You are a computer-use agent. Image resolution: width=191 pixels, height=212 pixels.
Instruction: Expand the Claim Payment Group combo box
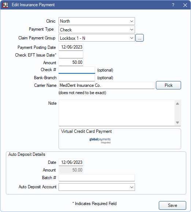click(x=97, y=38)
